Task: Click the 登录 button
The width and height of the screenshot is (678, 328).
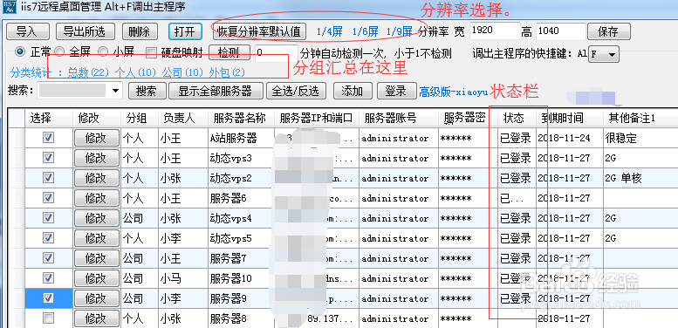Action: click(x=396, y=91)
